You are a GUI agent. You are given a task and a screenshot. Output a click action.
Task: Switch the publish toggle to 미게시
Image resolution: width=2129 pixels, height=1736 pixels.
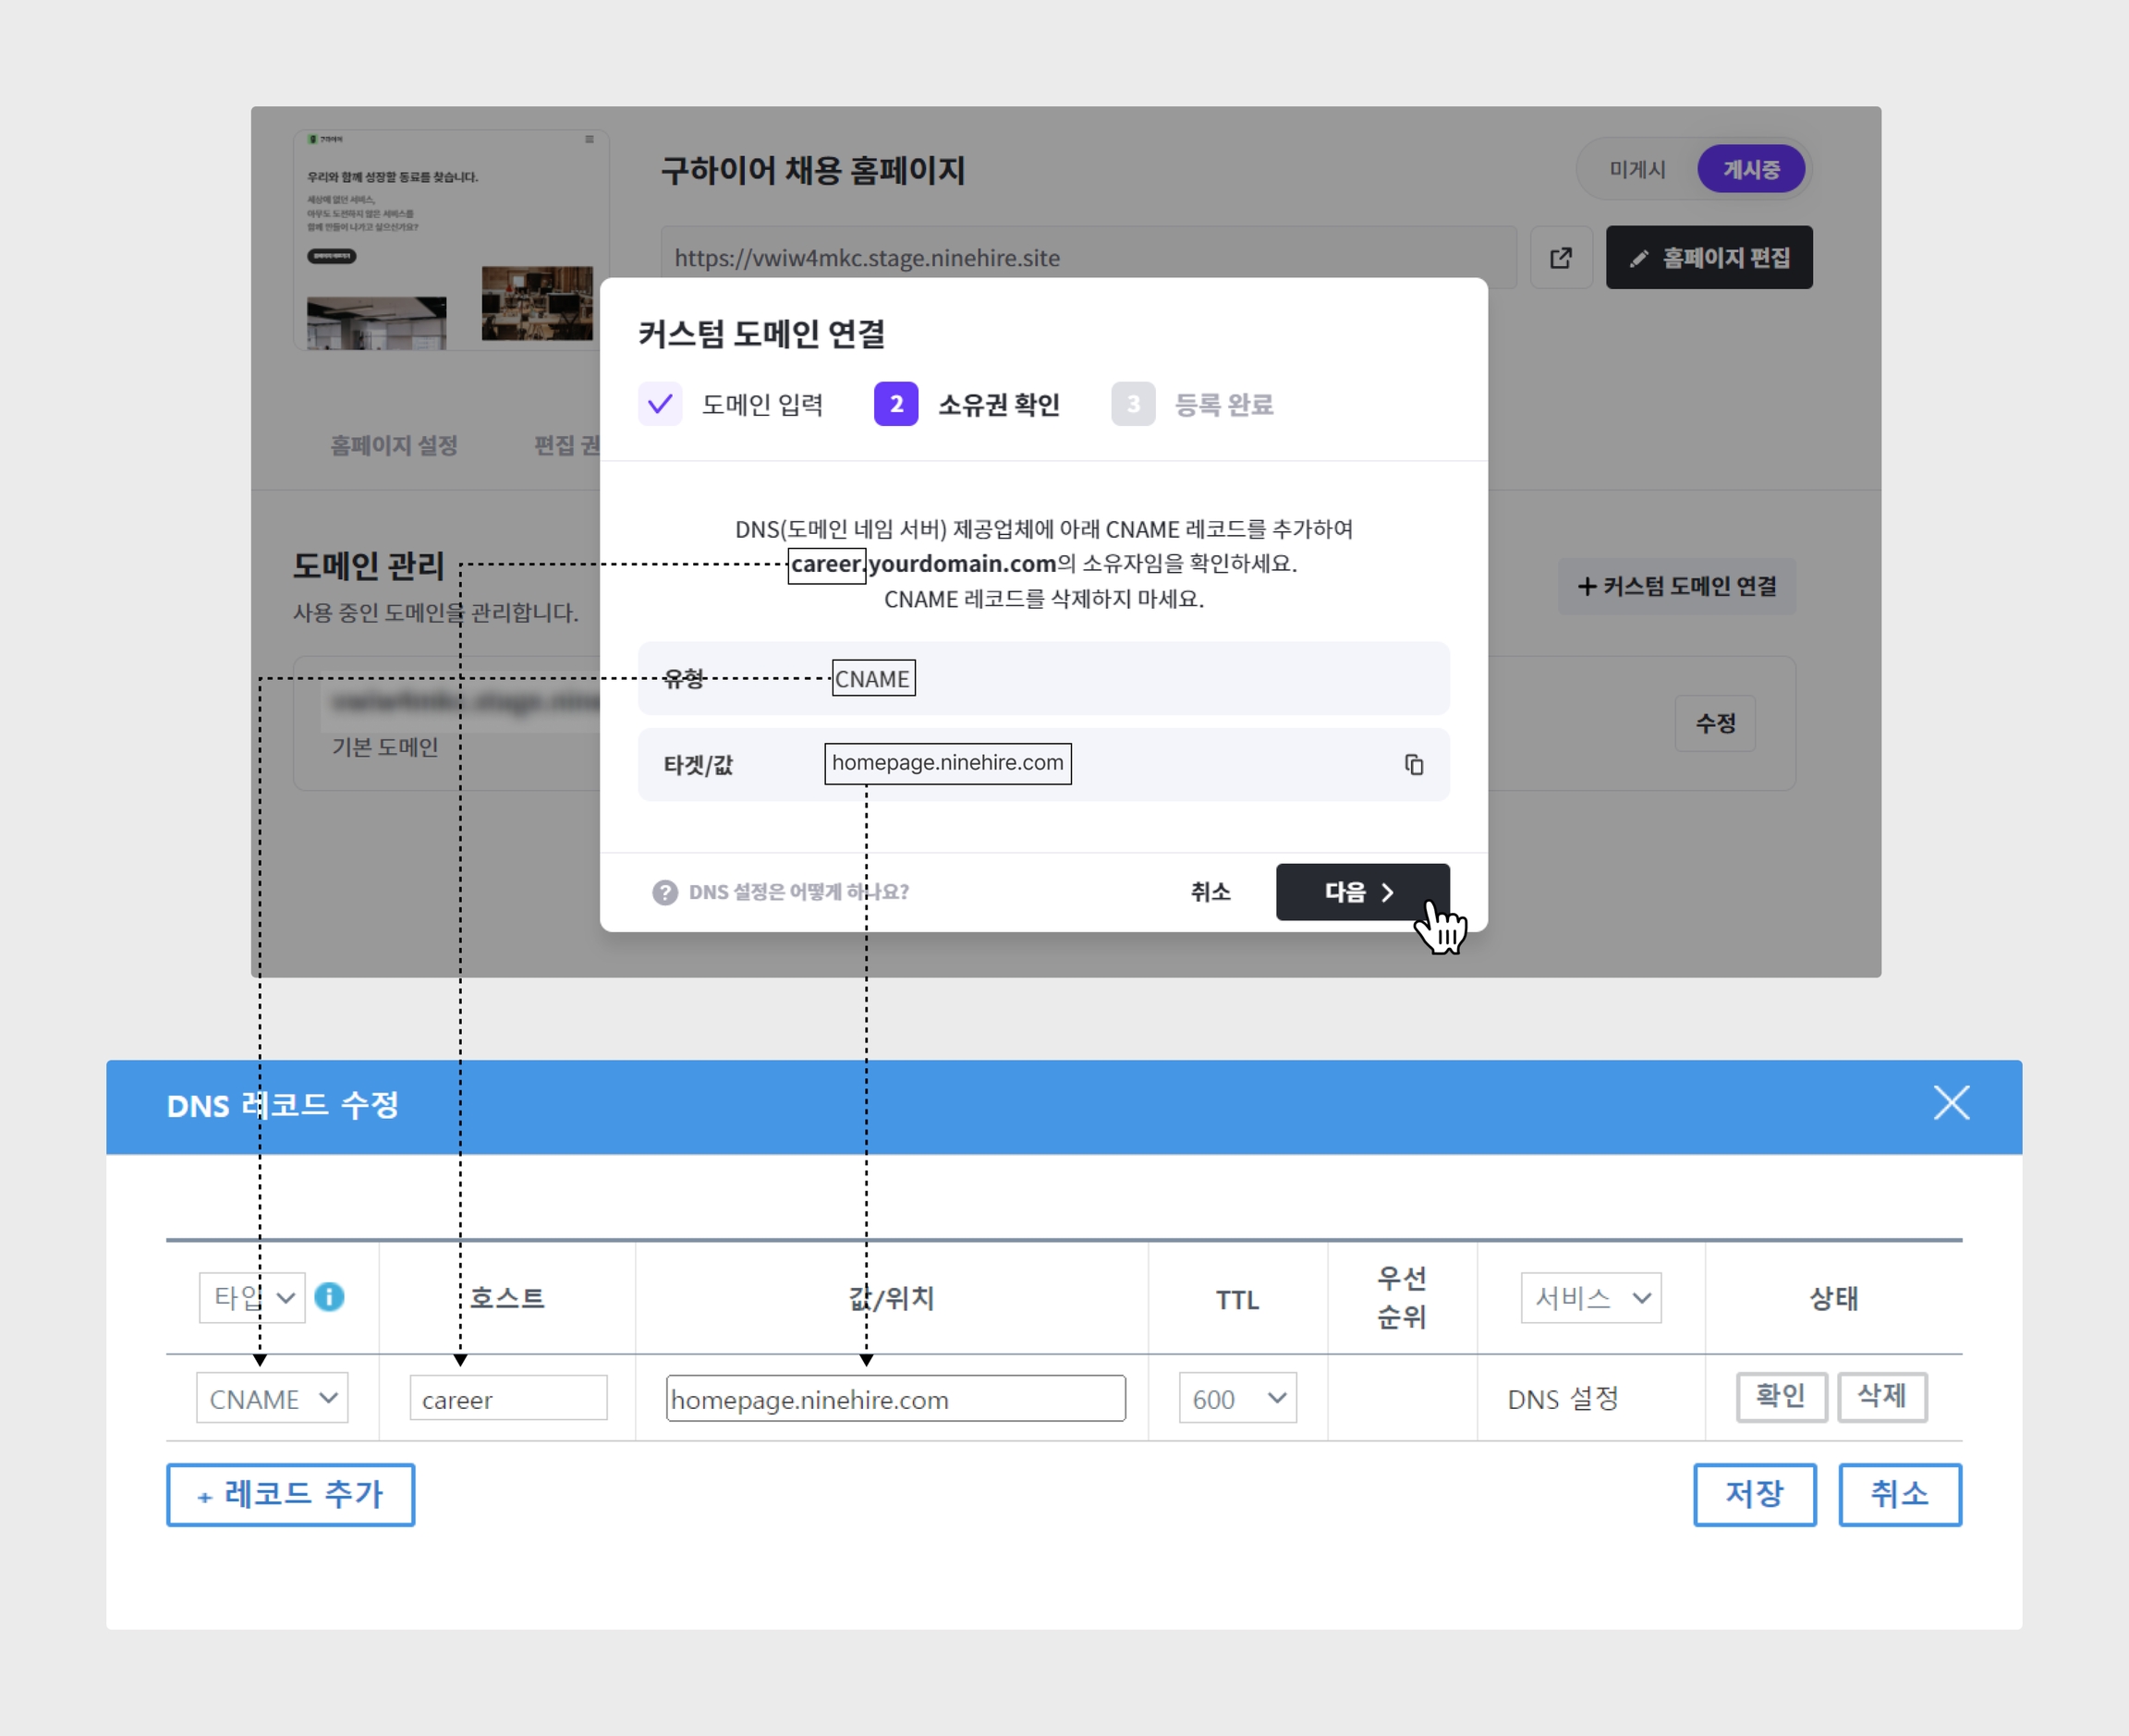point(1637,169)
